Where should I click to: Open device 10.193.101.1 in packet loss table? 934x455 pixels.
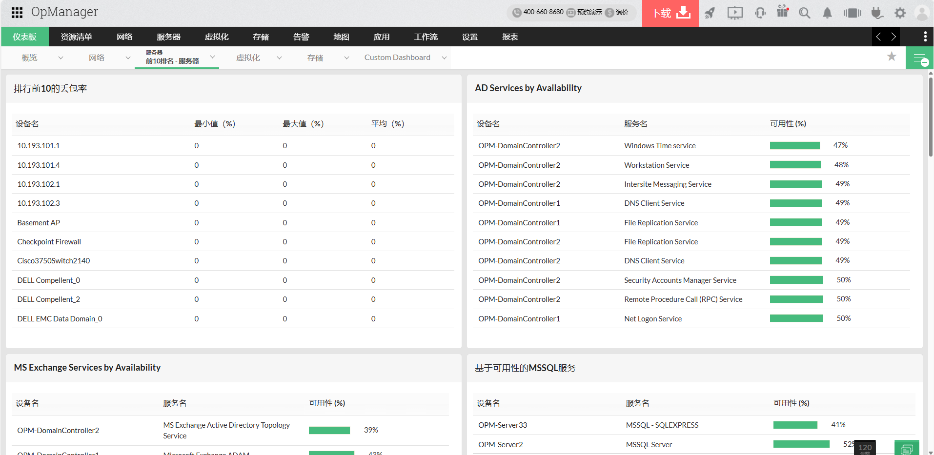(x=39, y=146)
